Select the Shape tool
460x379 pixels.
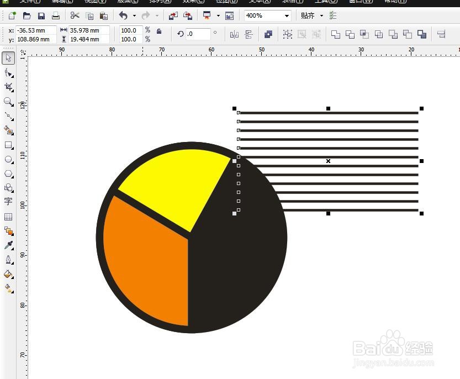pyautogui.click(x=8, y=73)
